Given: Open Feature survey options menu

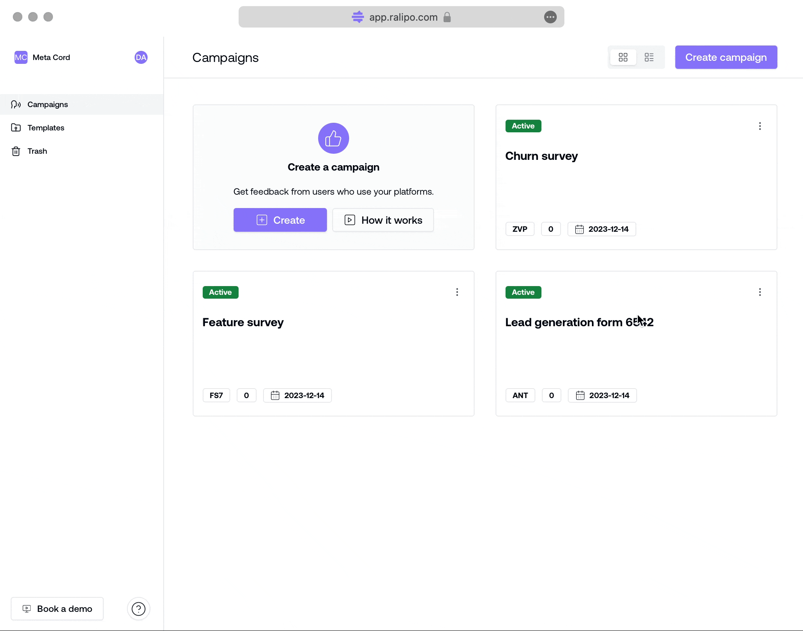Looking at the screenshot, I should point(457,292).
